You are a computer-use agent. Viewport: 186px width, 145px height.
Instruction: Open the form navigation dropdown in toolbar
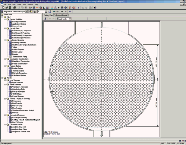pos(26,12)
